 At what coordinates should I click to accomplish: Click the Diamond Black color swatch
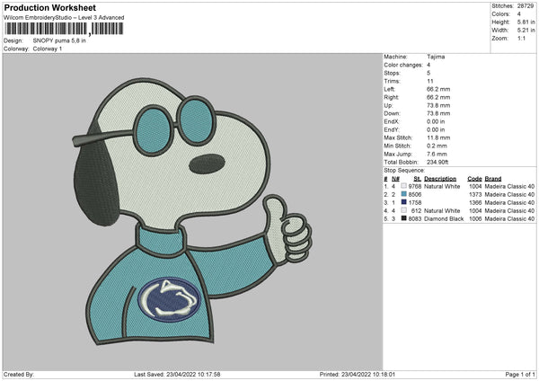pyautogui.click(x=405, y=218)
